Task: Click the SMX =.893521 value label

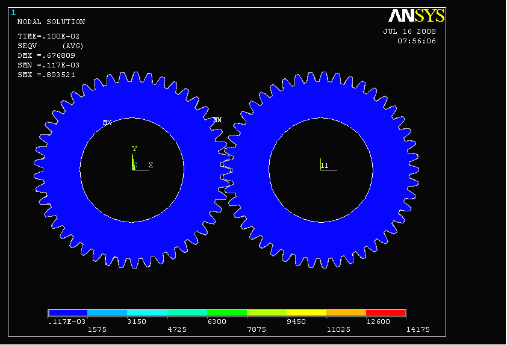Action: pos(48,75)
